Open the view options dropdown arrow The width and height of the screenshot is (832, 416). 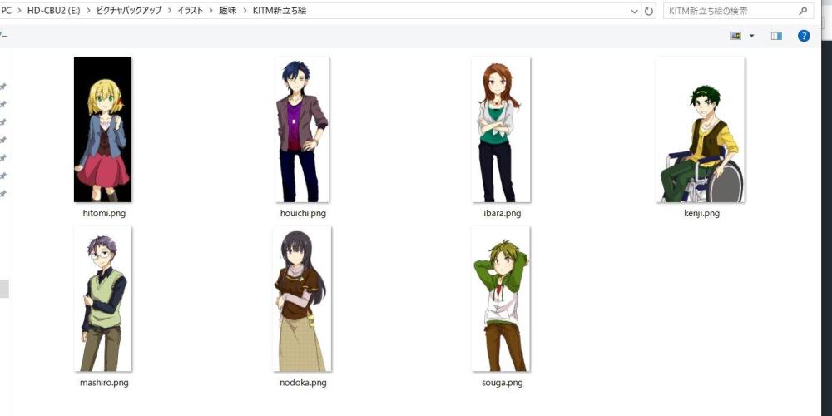point(752,36)
